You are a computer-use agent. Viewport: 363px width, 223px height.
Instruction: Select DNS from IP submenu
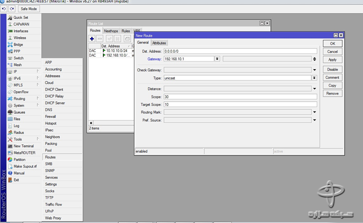point(62,110)
